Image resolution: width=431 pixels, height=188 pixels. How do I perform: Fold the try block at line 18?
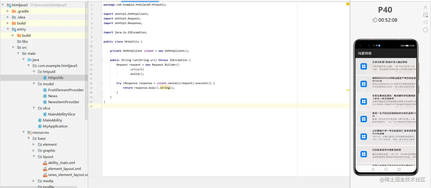[102, 83]
